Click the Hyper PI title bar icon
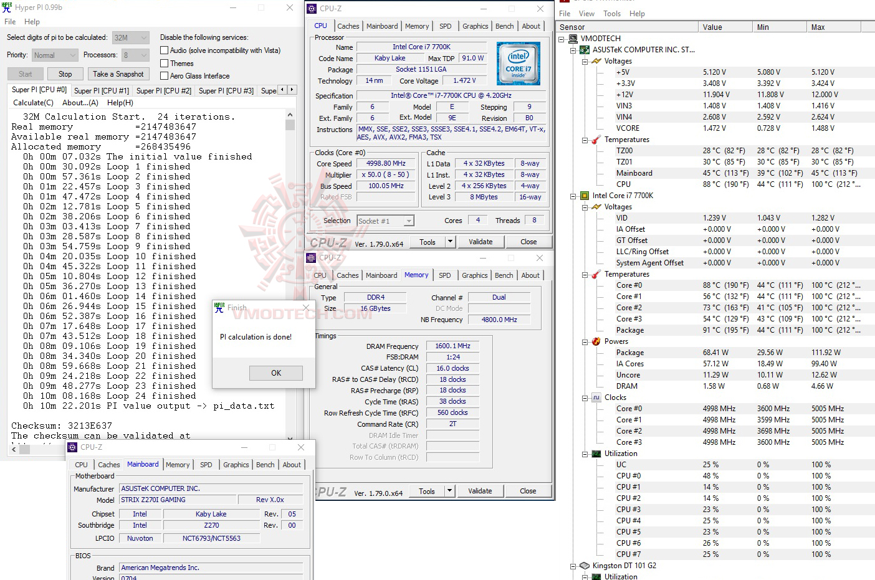875x580 pixels. click(7, 7)
